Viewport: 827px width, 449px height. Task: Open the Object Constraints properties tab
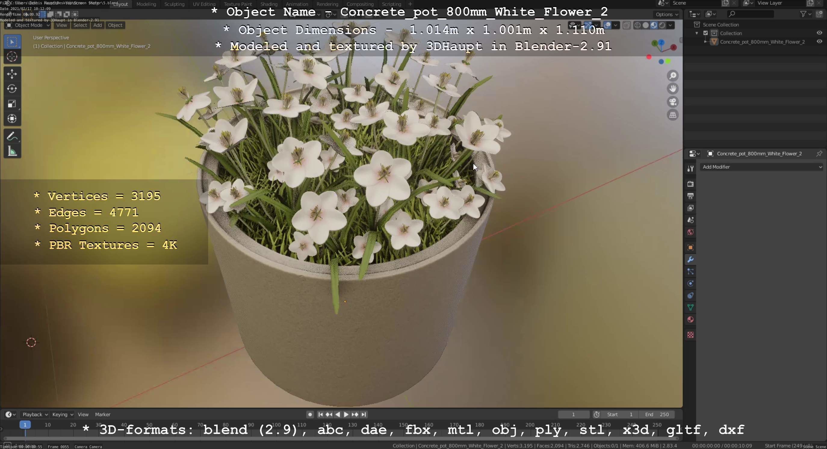tap(690, 296)
